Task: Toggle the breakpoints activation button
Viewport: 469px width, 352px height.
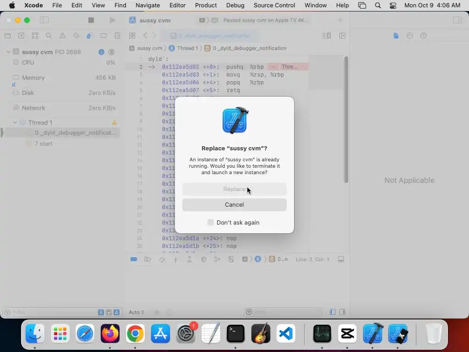Action: point(134,259)
